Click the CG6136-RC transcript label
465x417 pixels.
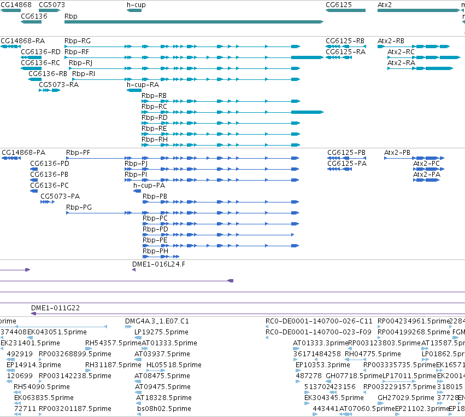(x=40, y=63)
